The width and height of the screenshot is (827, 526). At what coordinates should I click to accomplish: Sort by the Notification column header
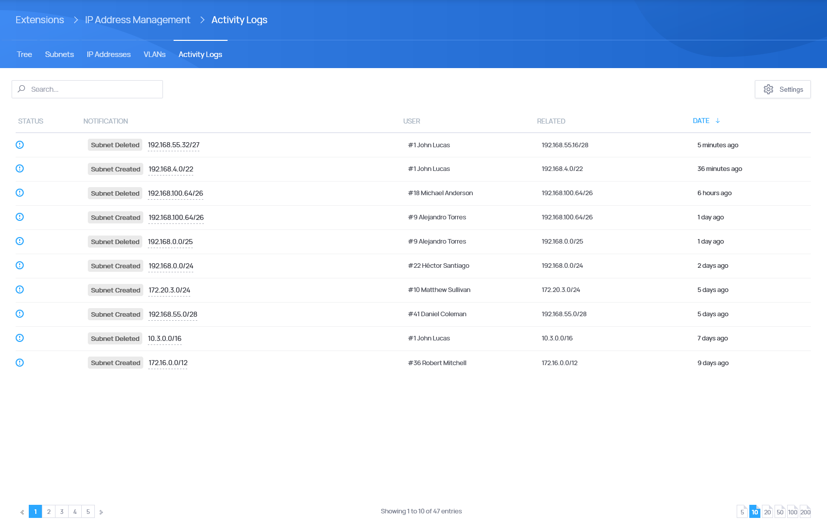pos(105,121)
